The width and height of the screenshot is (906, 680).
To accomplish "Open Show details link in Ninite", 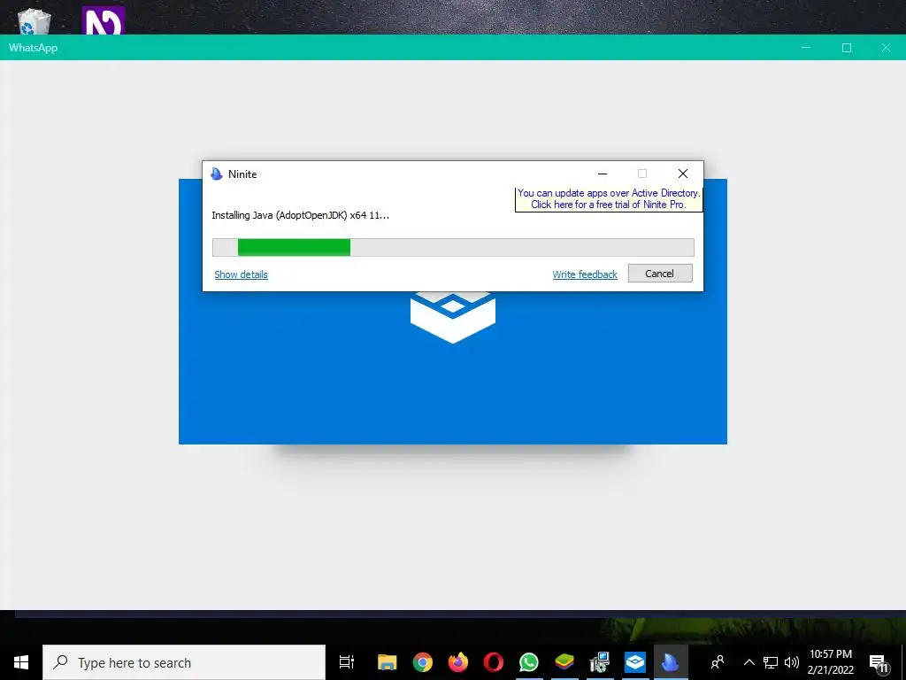I will click(241, 274).
